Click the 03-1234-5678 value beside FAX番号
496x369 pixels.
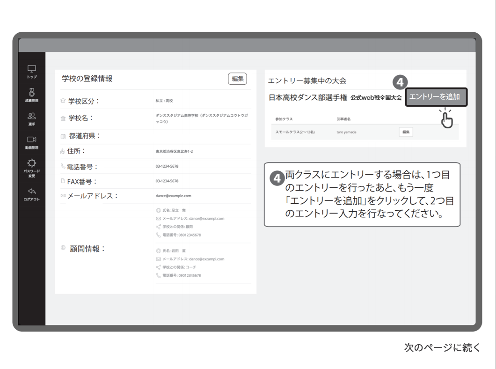click(167, 181)
